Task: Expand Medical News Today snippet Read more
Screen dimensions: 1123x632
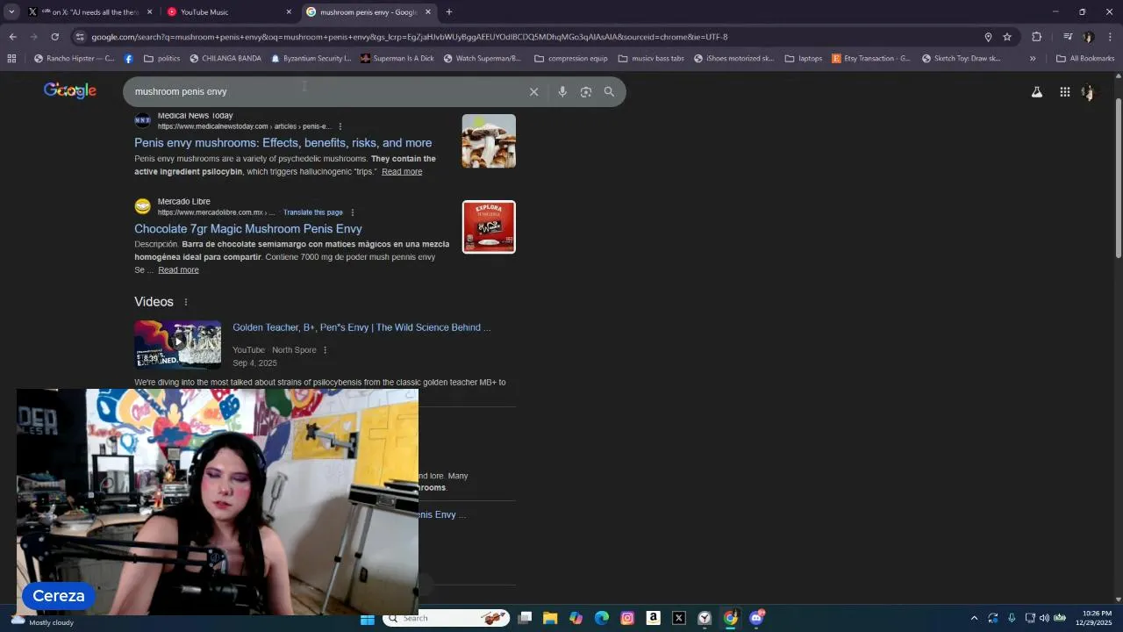Action: (x=402, y=172)
